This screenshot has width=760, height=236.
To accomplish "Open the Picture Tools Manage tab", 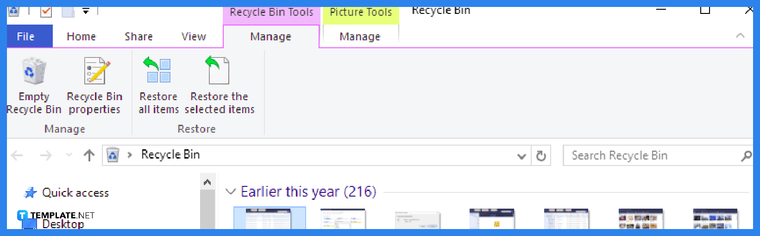I will 360,37.
